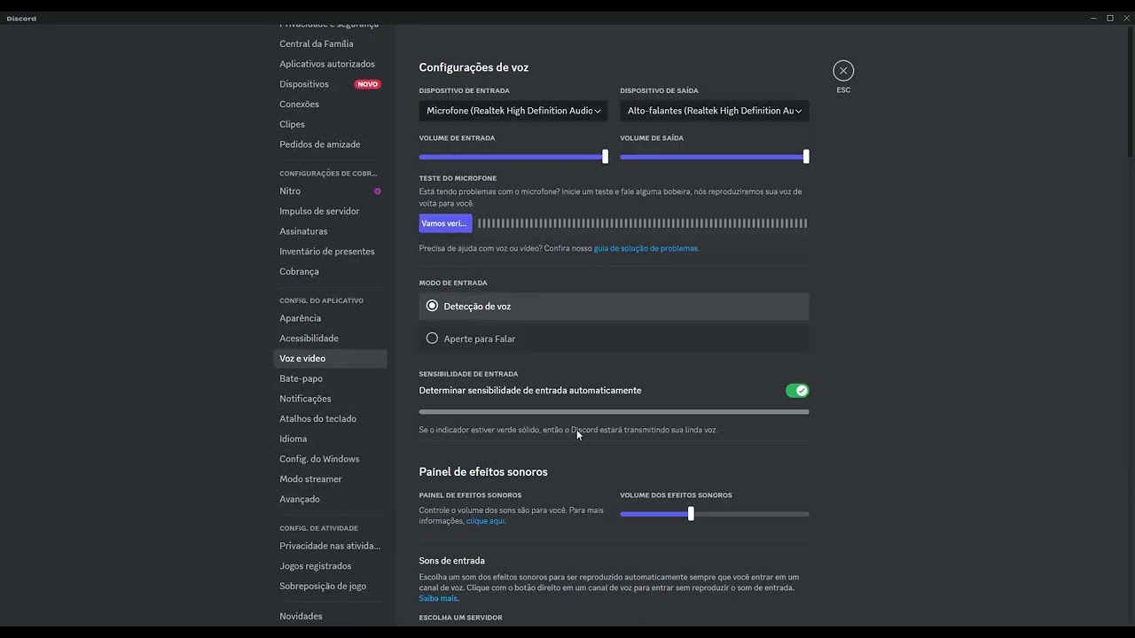Toggle automatic input sensitivity switch

point(797,391)
